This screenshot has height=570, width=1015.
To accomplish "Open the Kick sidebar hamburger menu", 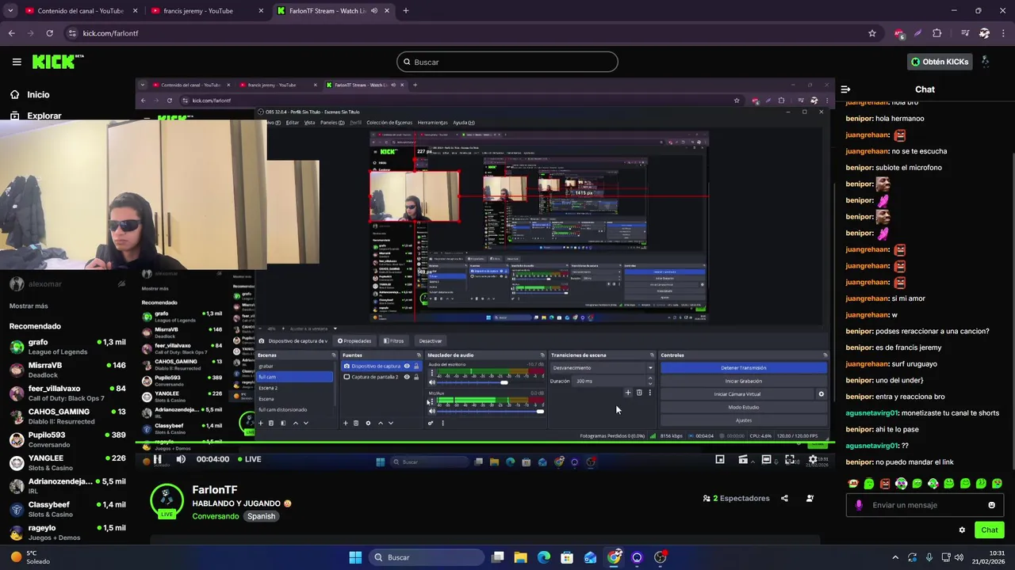I will coord(16,62).
